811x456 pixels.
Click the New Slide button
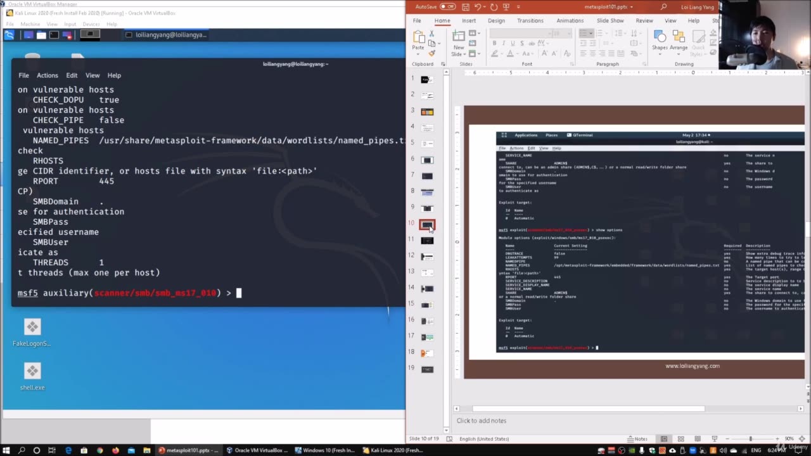point(459,42)
